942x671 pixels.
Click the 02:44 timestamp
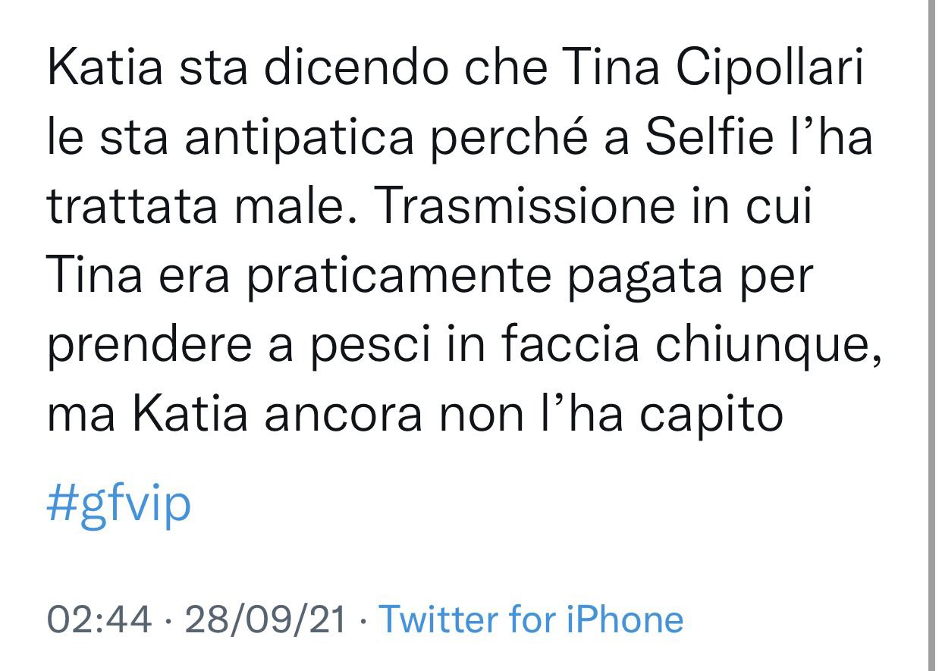[99, 619]
